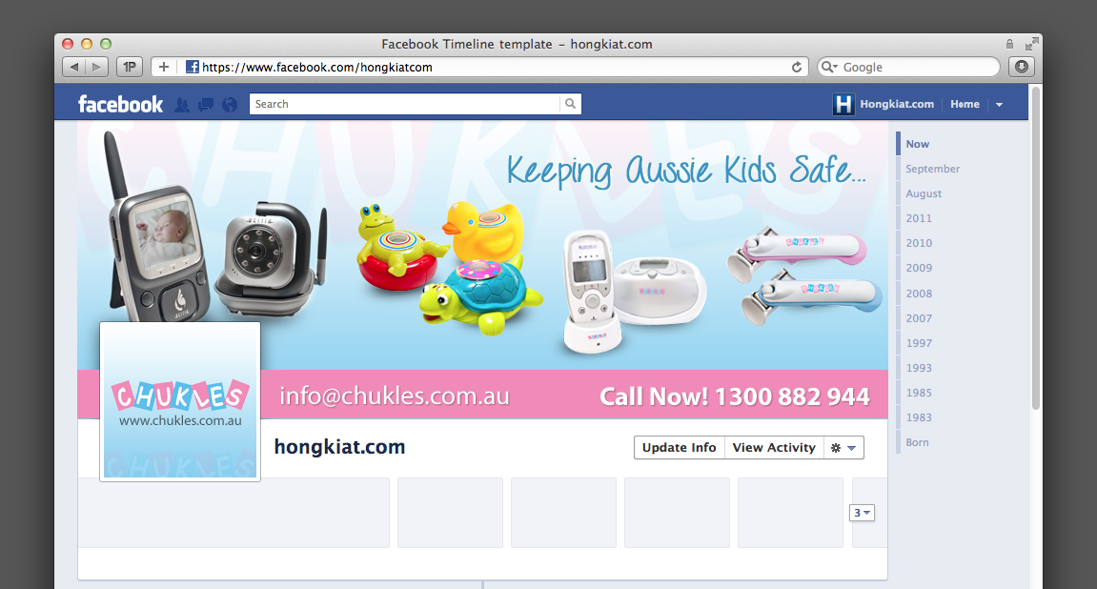Open the friend requests icon
This screenshot has width=1097, height=589.
(x=182, y=105)
